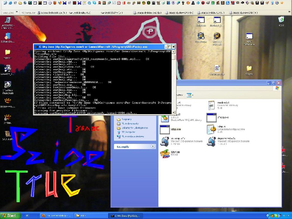Open Stacja dyskietek 3,5 (A:) toolbar entry

click(x=52, y=13)
